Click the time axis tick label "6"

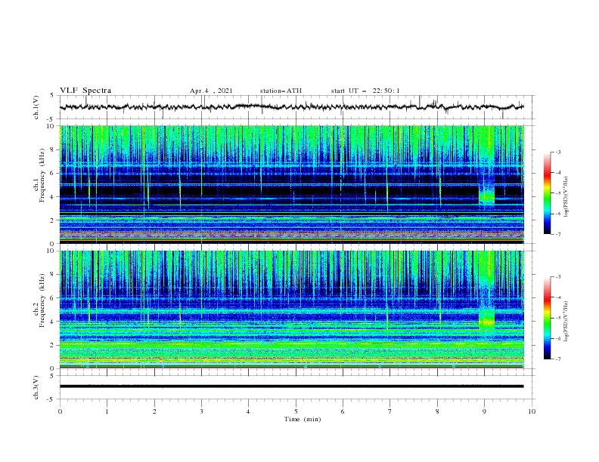click(x=343, y=411)
